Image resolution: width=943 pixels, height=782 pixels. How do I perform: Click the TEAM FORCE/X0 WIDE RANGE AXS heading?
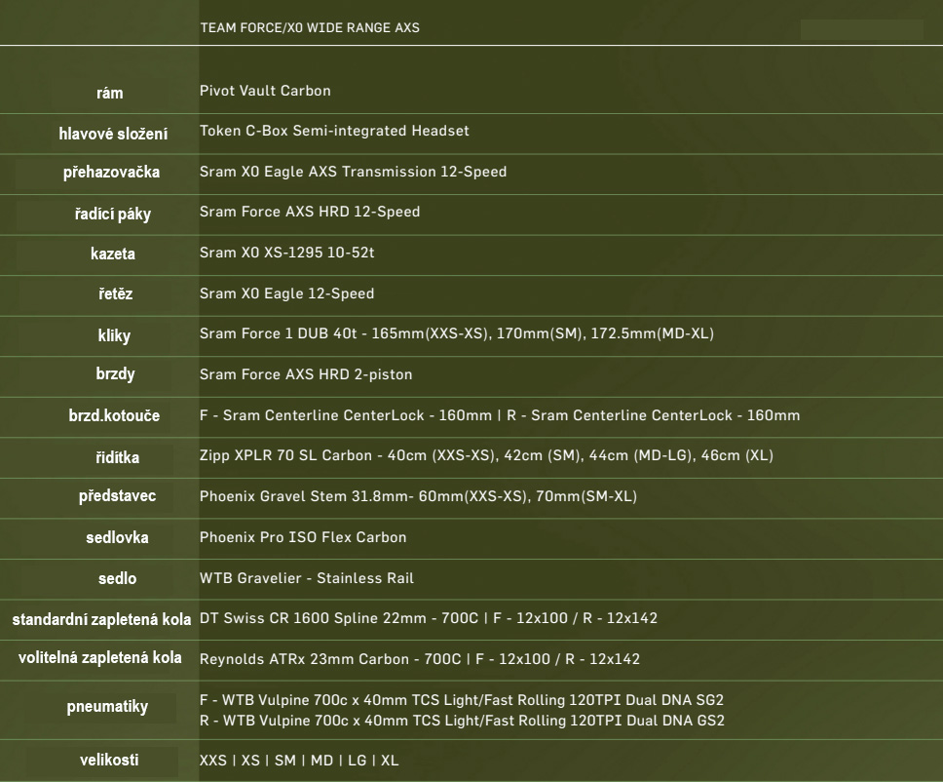point(309,28)
